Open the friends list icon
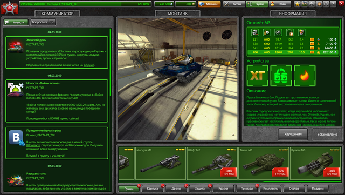345x195 pixels. click(x=304, y=4)
